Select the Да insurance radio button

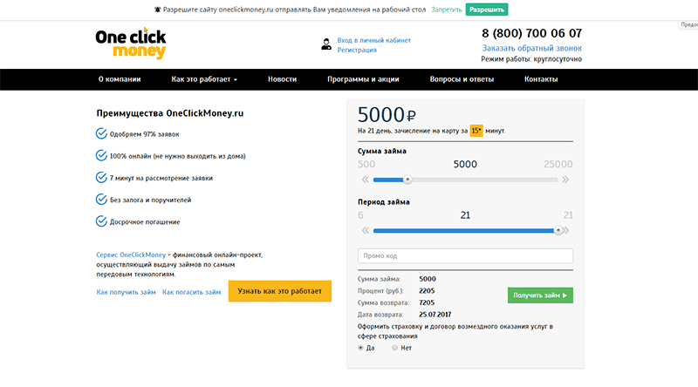click(x=360, y=348)
